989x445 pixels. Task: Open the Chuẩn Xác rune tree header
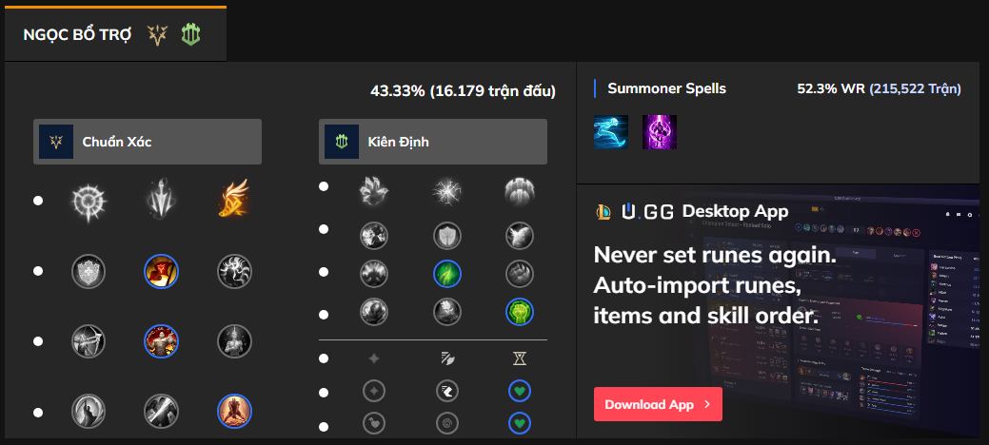[x=148, y=142]
